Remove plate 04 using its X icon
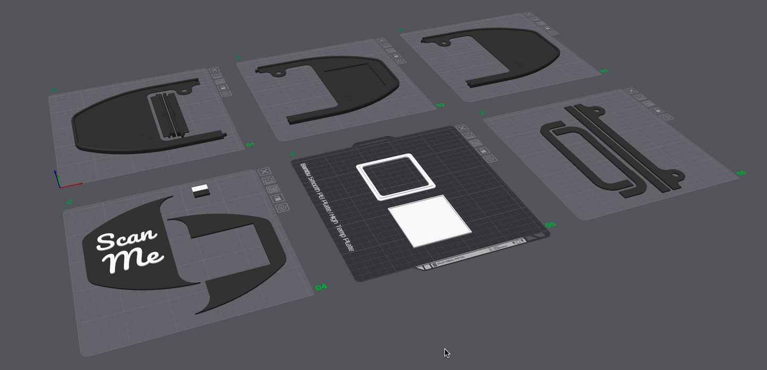Image resolution: width=767 pixels, height=370 pixels. [x=264, y=171]
